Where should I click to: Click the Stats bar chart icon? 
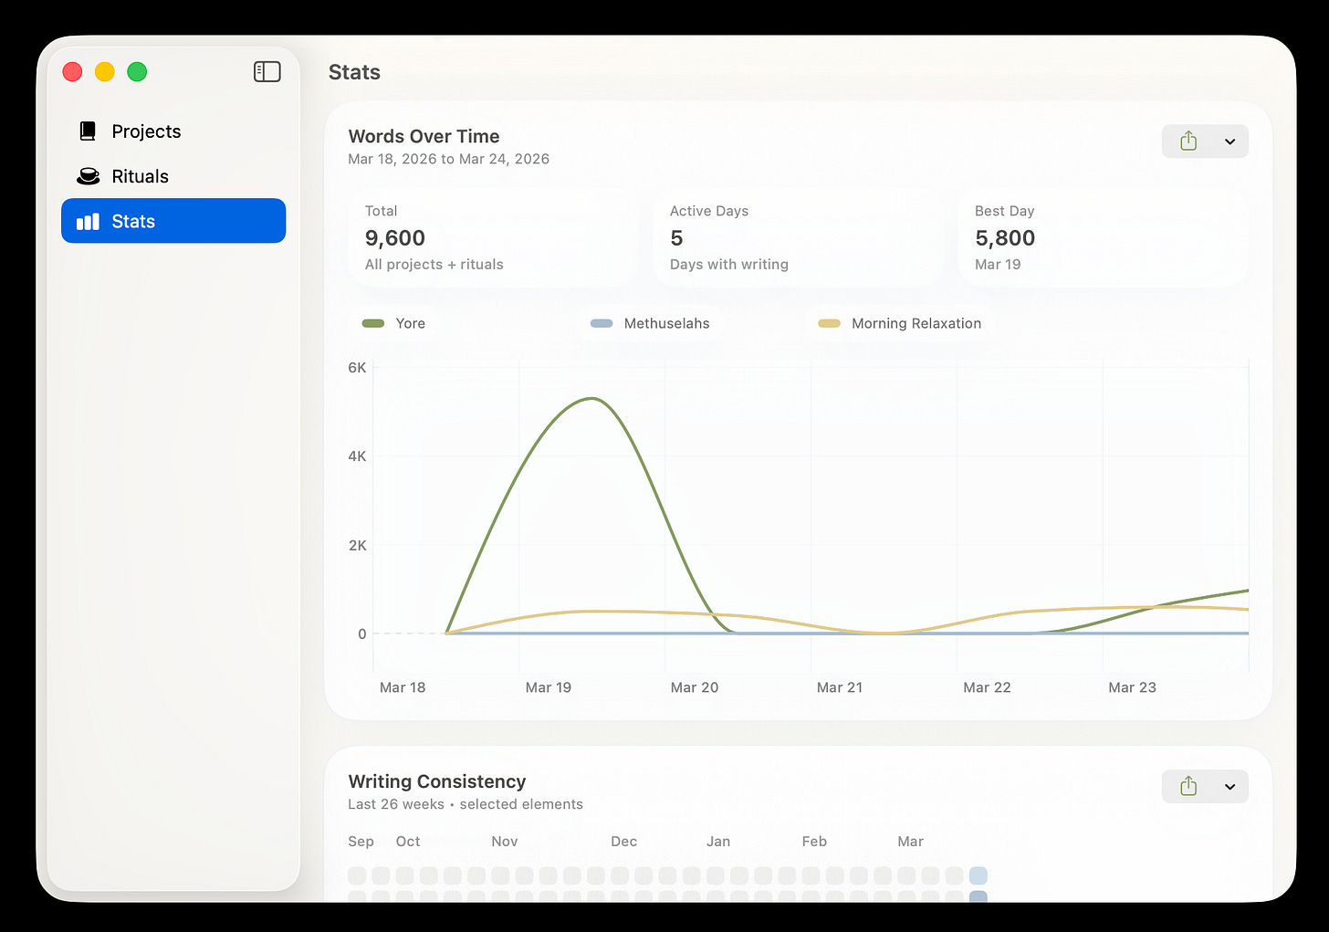(x=88, y=221)
